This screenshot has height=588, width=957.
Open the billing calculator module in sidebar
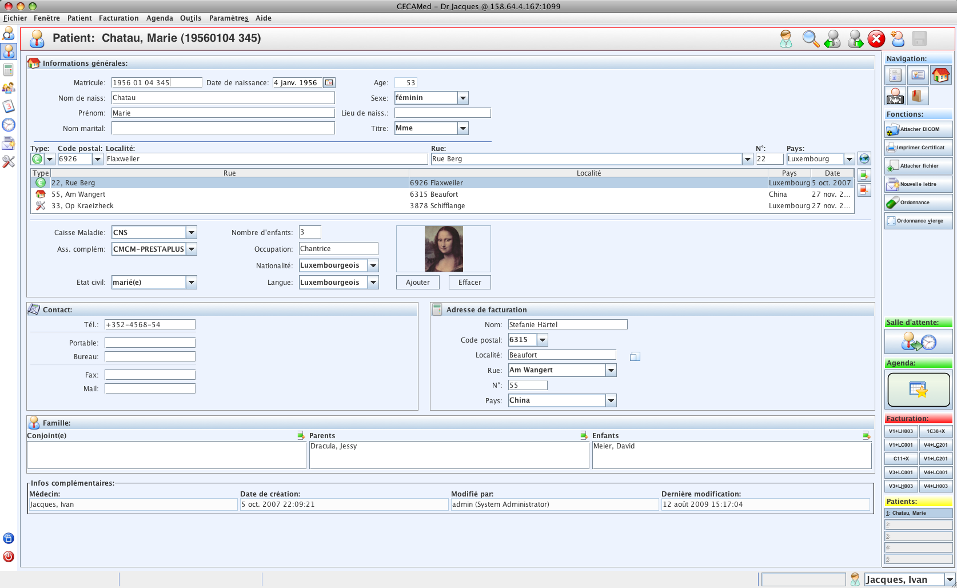[9, 70]
